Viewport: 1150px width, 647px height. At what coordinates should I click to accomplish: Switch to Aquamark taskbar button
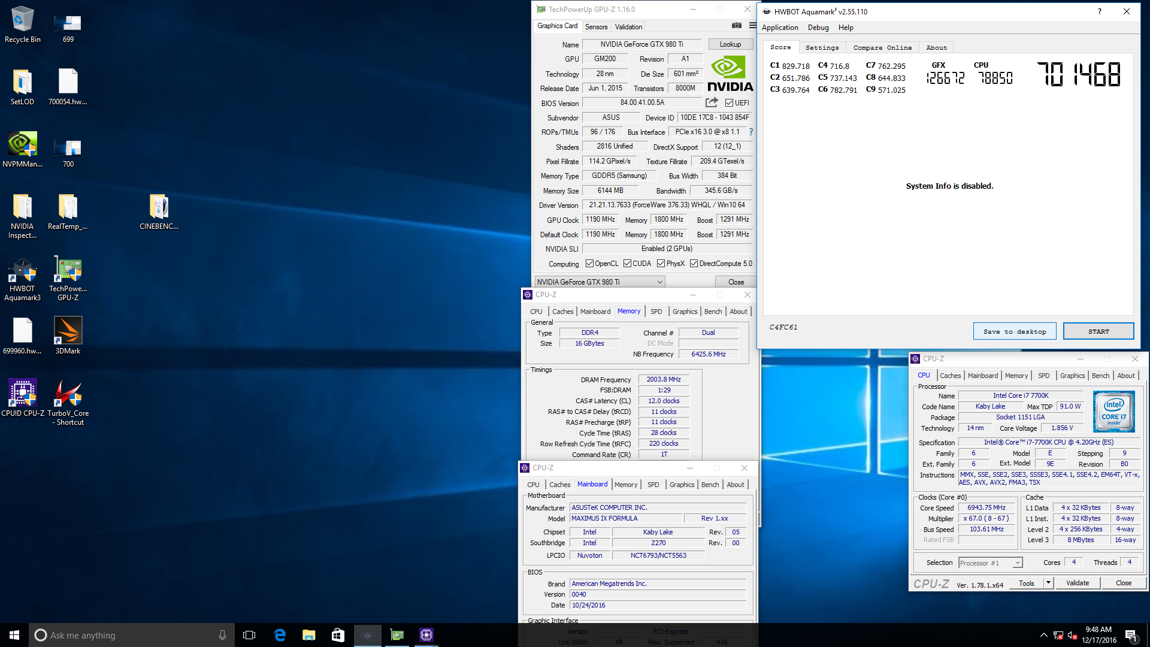pyautogui.click(x=368, y=635)
